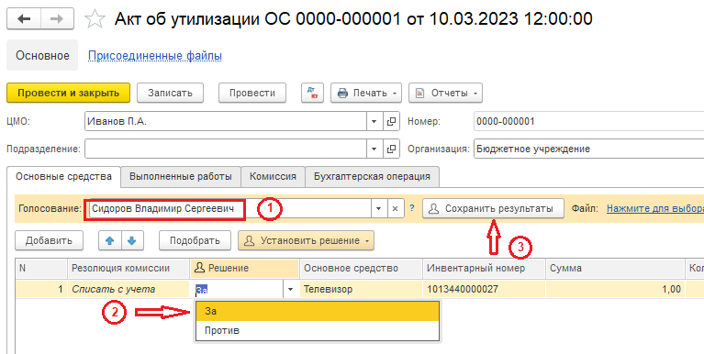Click the Провести и закрыть button

click(x=68, y=93)
